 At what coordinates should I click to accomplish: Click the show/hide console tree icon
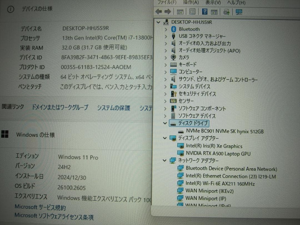point(180,12)
